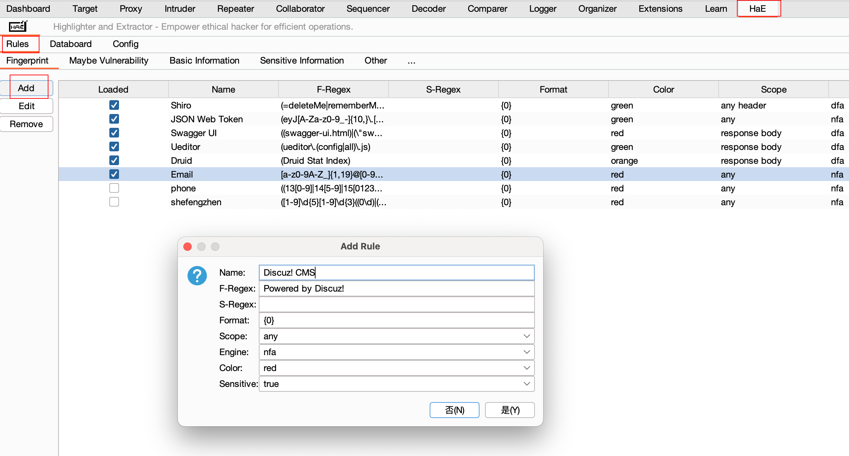
Task: Click the Add rule button
Action: (26, 88)
